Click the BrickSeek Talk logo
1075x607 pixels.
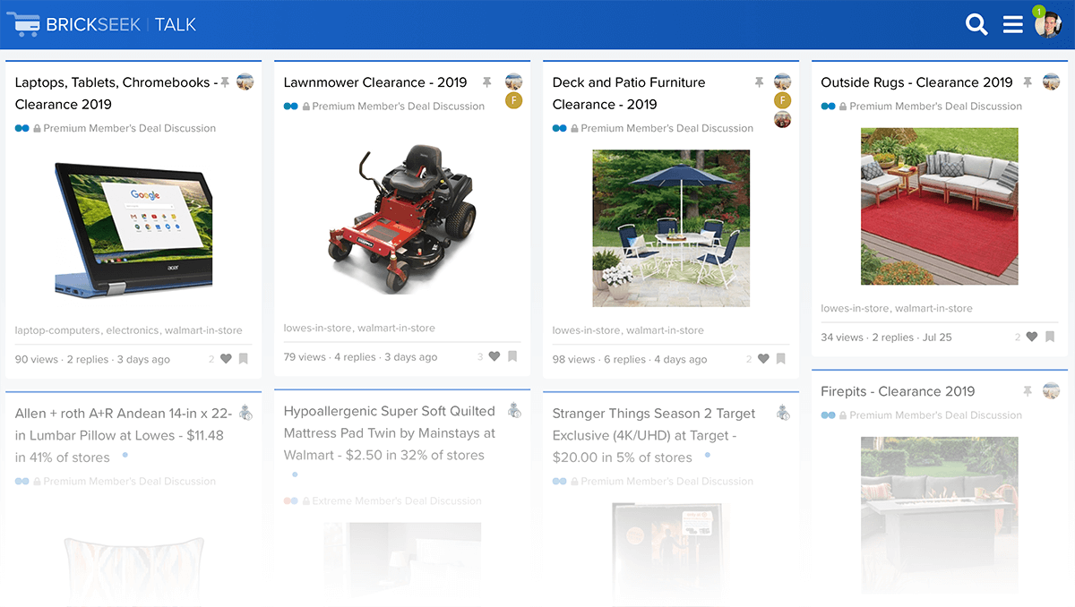click(101, 24)
